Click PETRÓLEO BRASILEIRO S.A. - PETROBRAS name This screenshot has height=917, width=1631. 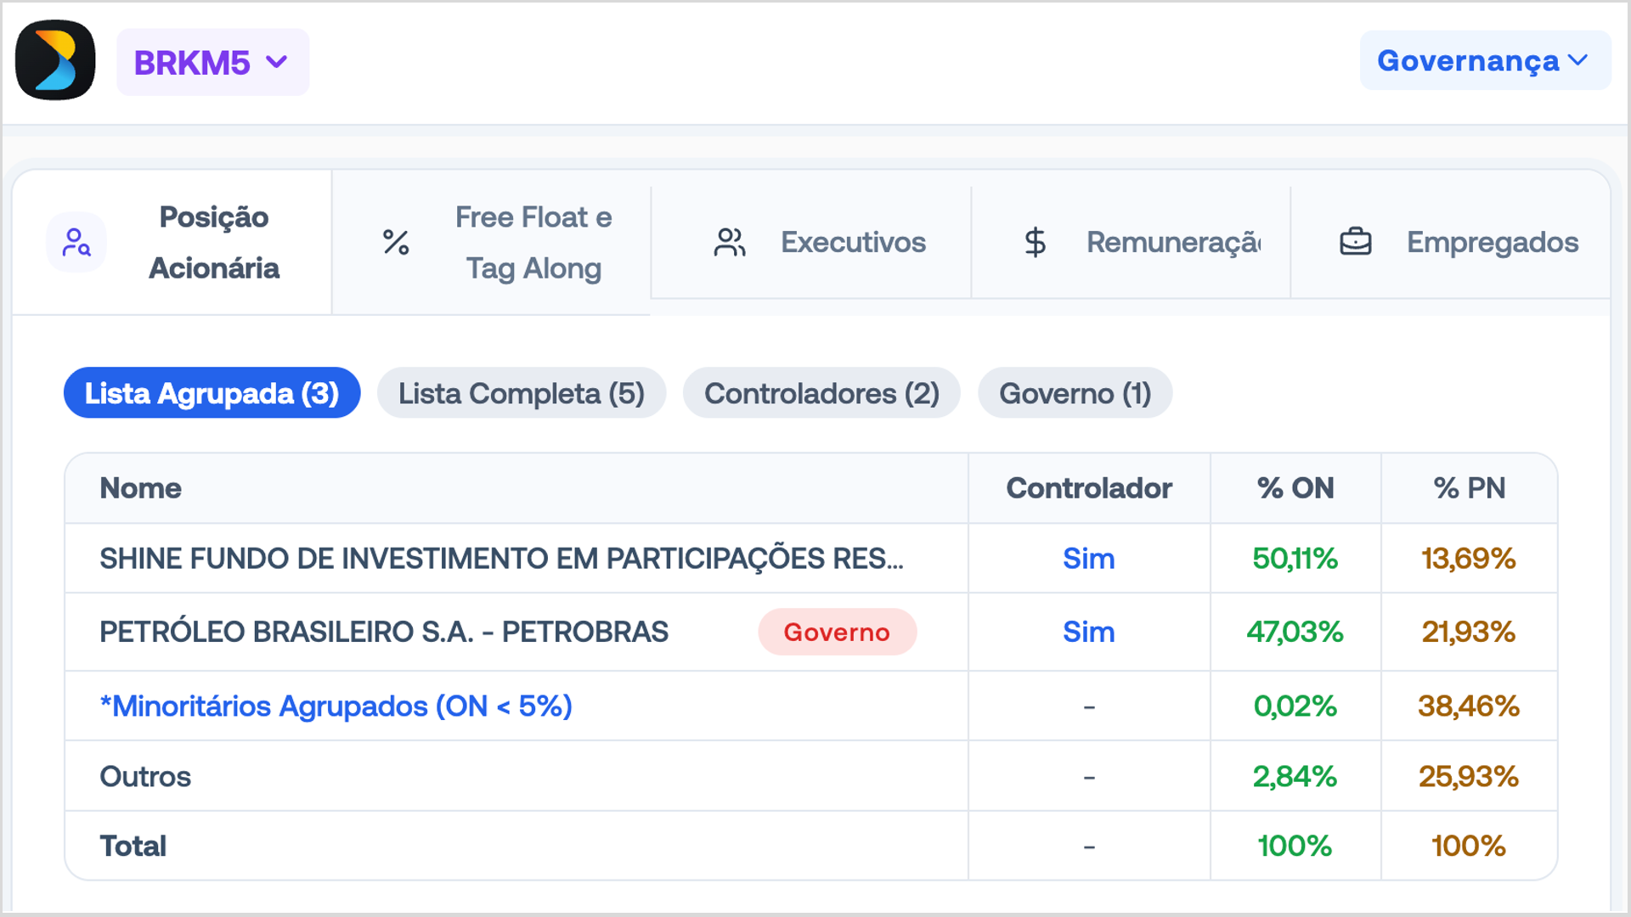coord(384,632)
